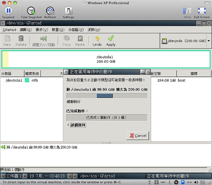The width and height of the screenshot is (212, 185).
Task: Go to the previous workspace arrow
Action: 3,176
